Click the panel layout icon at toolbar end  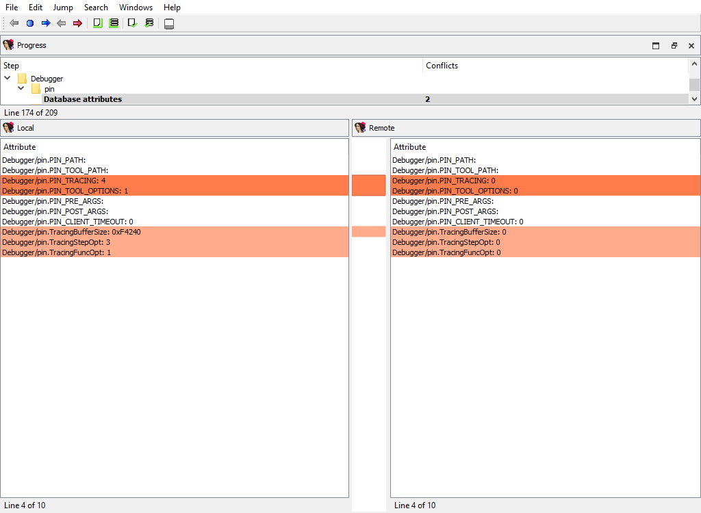click(169, 24)
